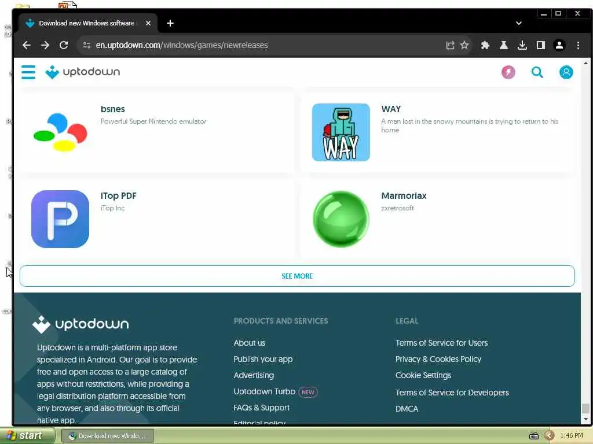Click the footer Uptodown logo
The width and height of the screenshot is (593, 444).
(x=80, y=324)
